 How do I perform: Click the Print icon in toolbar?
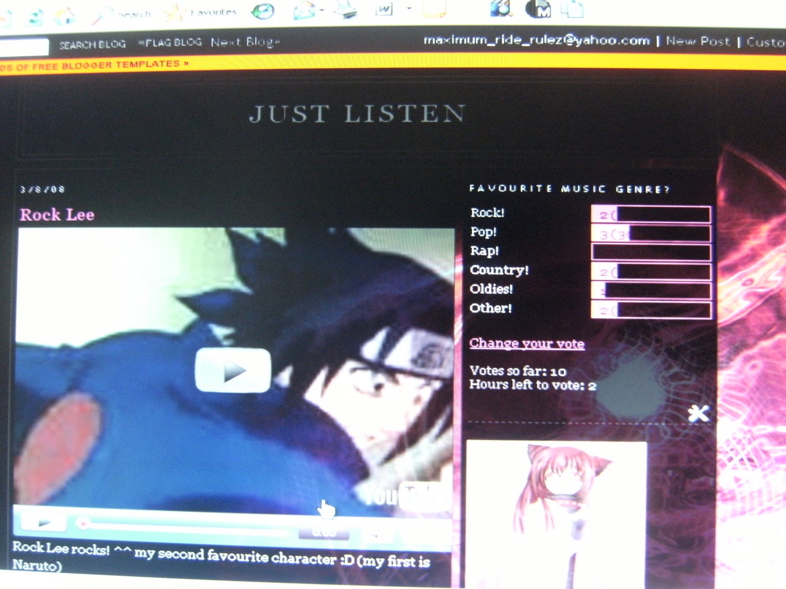point(346,9)
